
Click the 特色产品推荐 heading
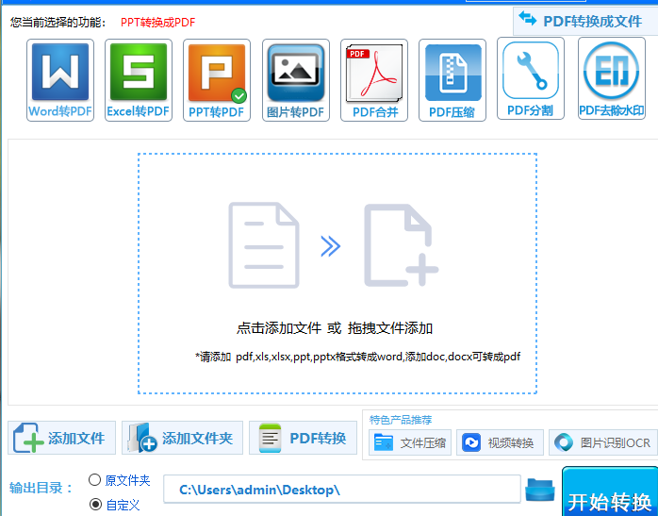pos(401,420)
